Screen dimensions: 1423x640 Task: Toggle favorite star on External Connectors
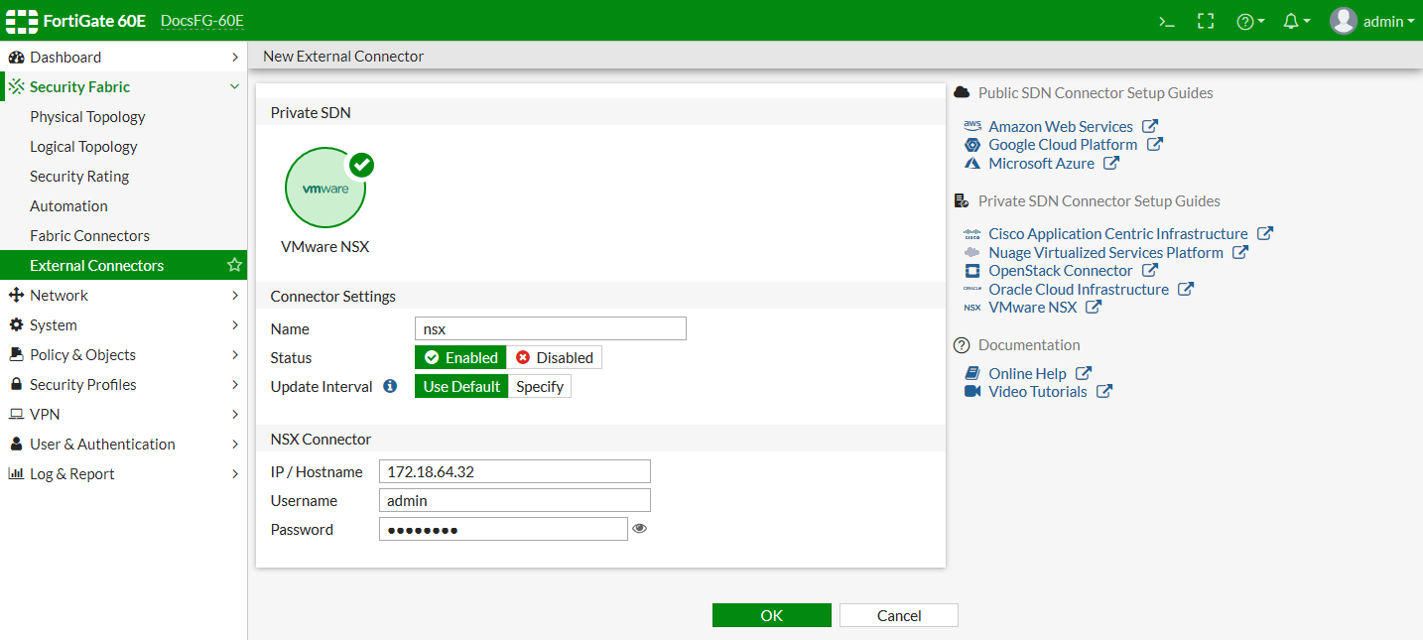coord(234,265)
